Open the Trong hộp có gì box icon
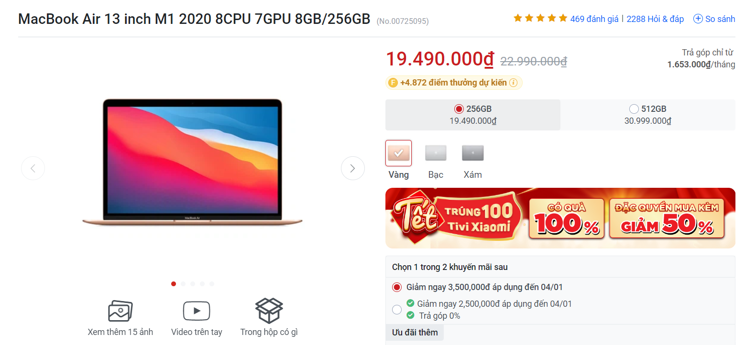Screen dimensions: 745x345 [269, 311]
